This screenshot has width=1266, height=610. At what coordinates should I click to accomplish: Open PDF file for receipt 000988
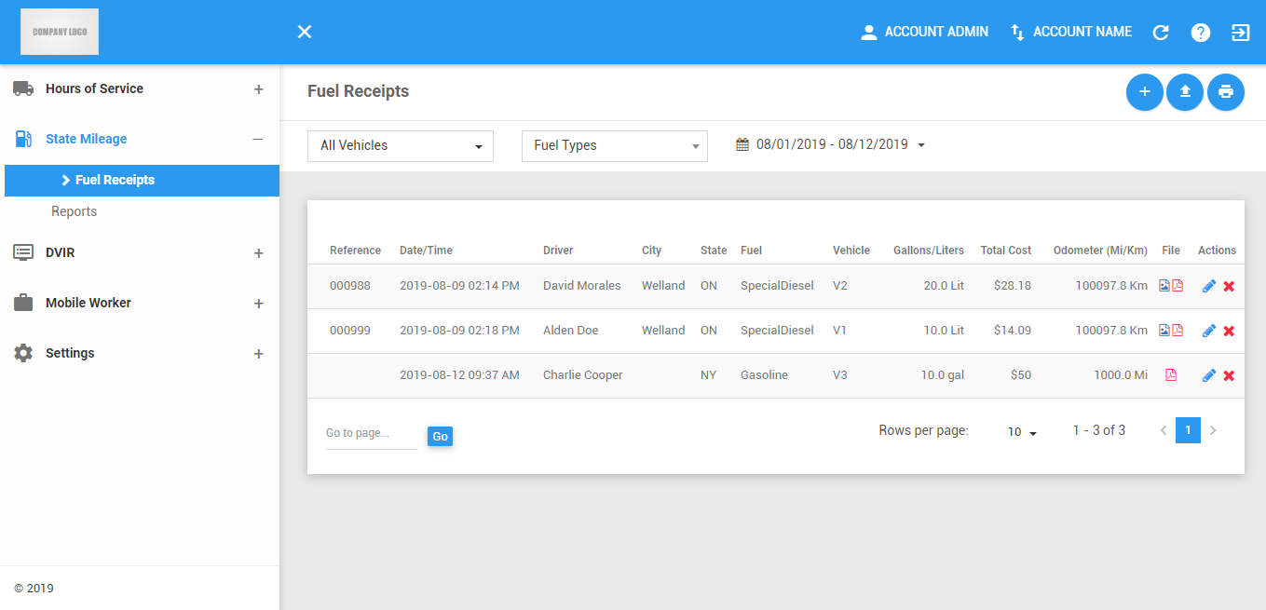point(1177,286)
